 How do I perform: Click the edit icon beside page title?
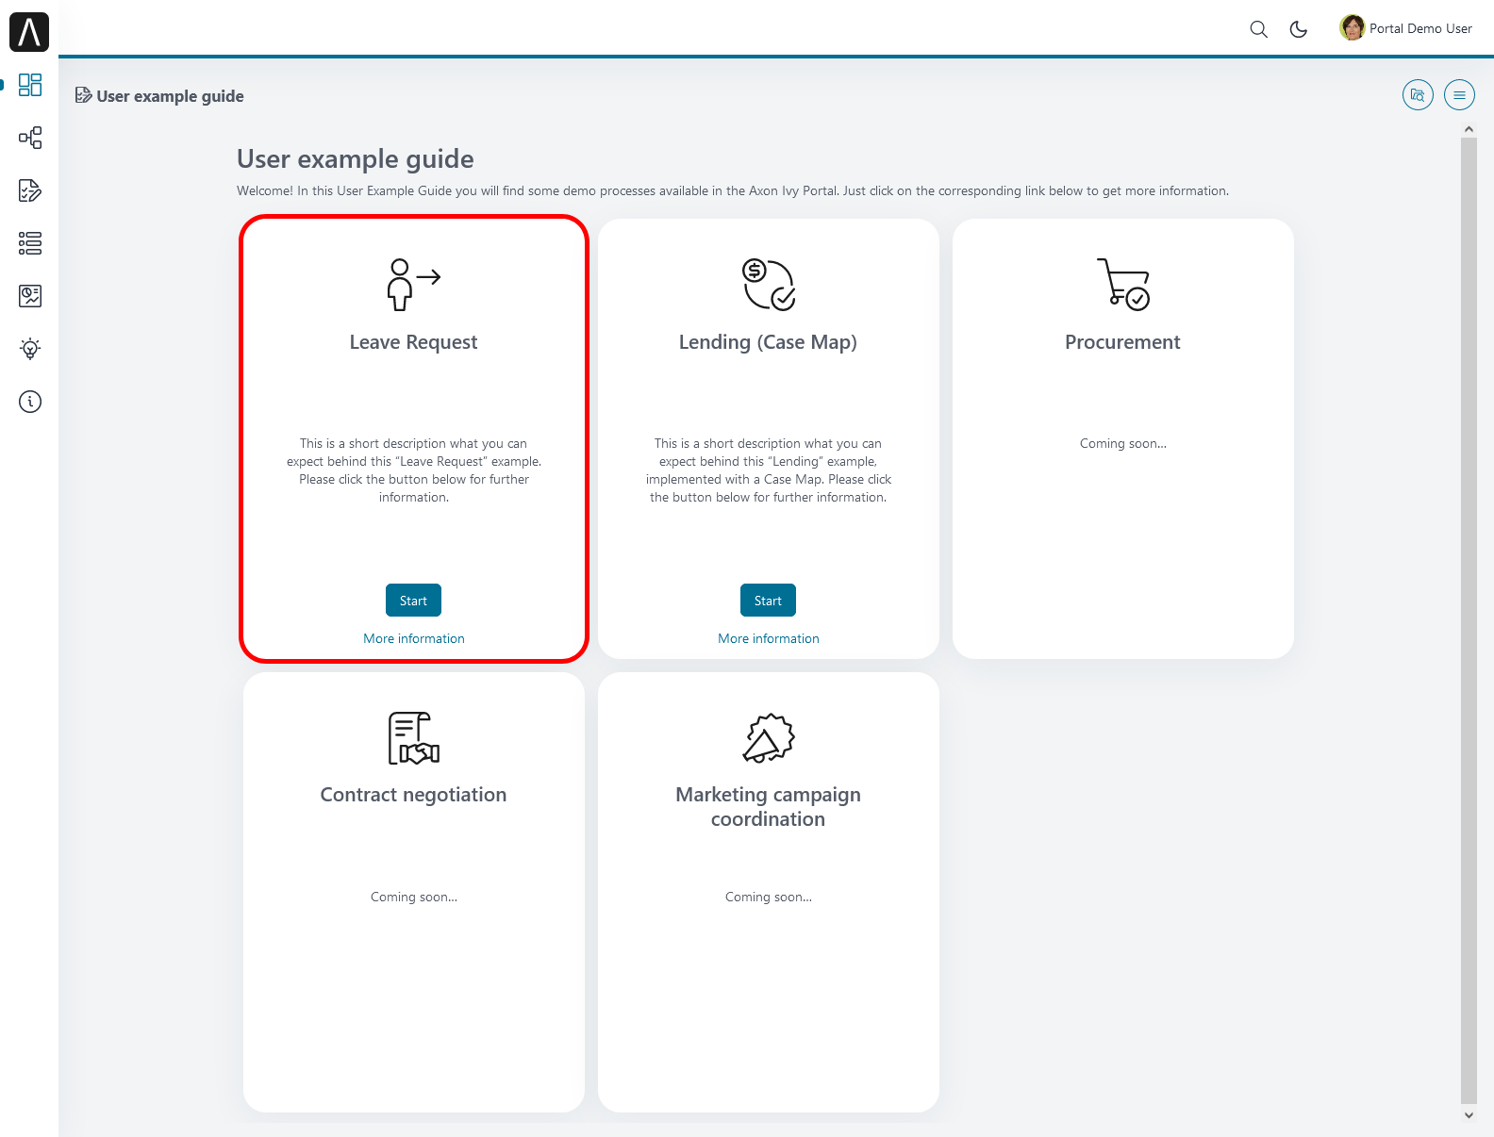pos(83,95)
